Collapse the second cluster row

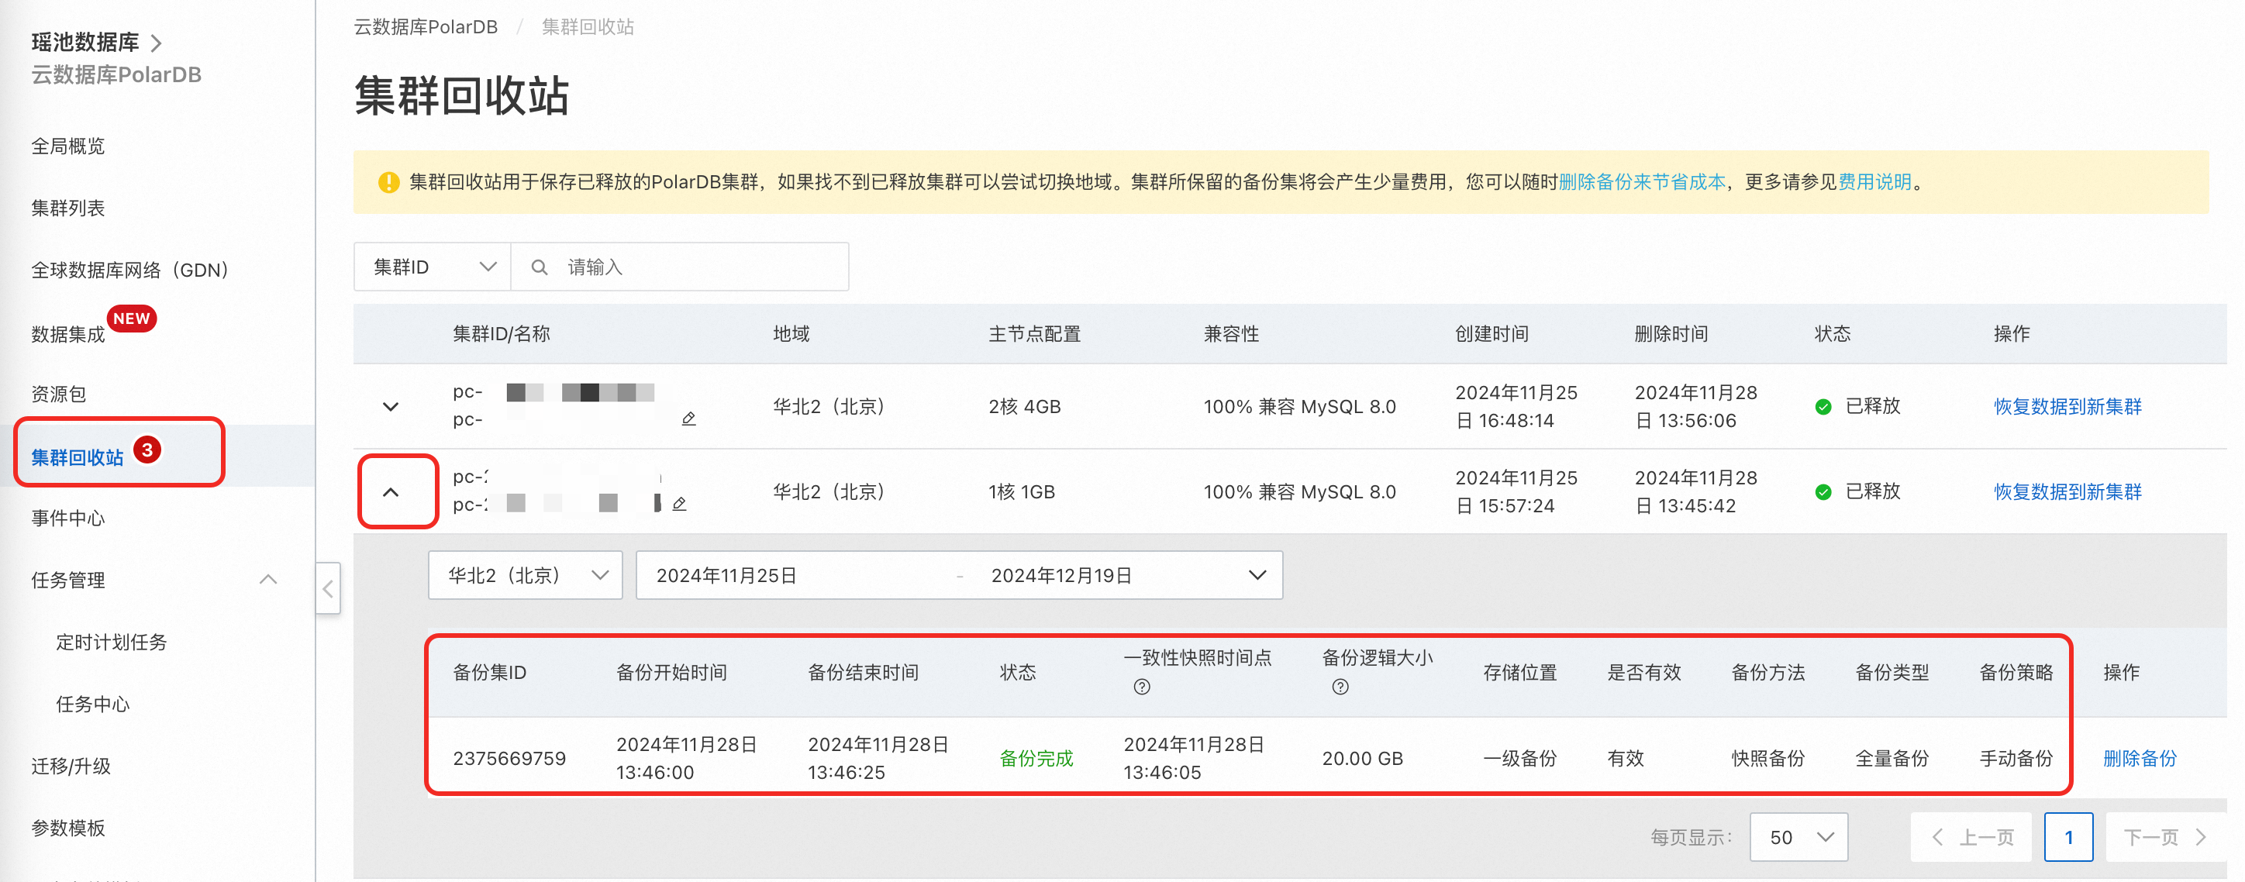[391, 492]
